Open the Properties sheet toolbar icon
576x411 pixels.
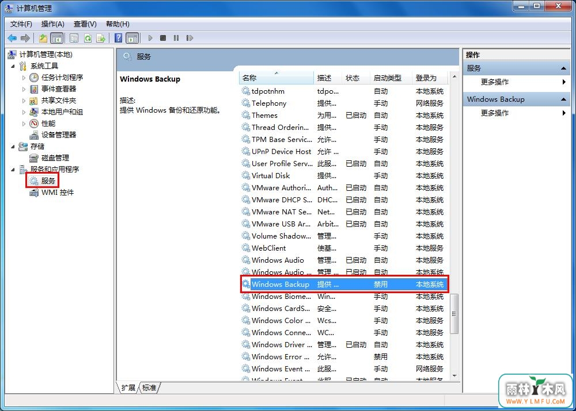pyautogui.click(x=74, y=38)
